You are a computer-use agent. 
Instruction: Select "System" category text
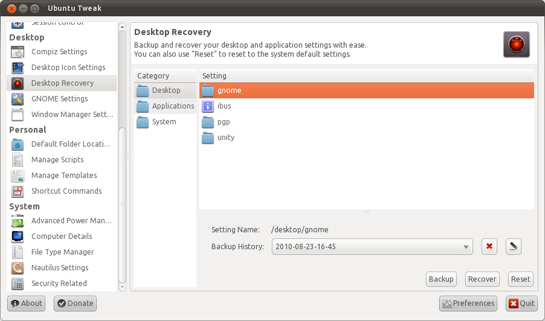(164, 122)
